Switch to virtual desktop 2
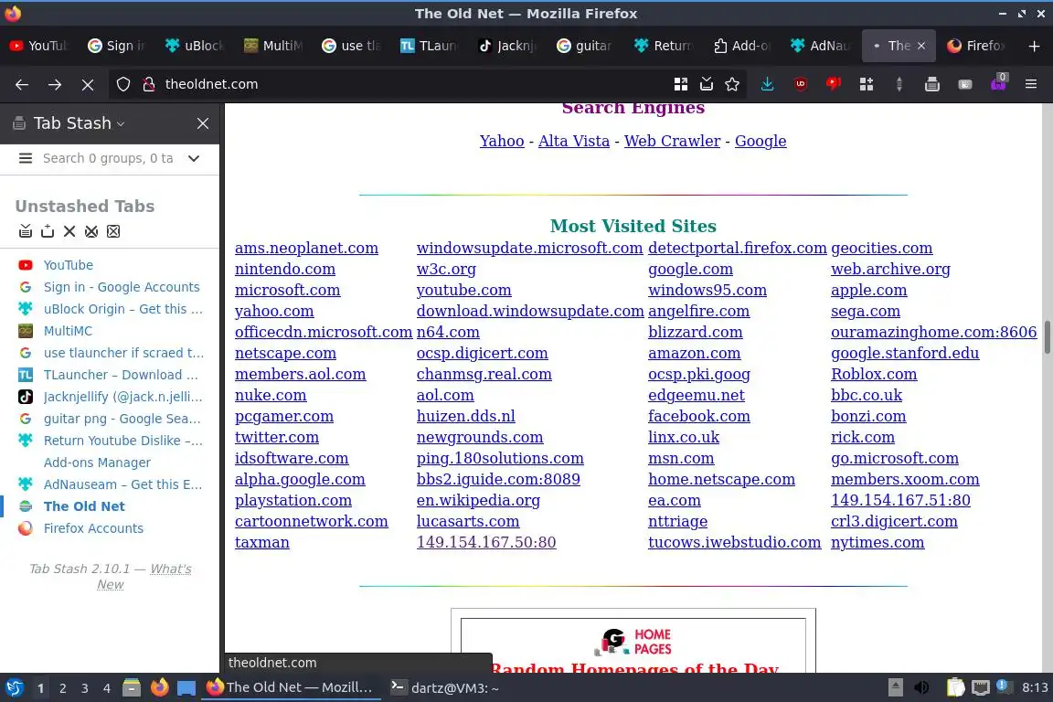This screenshot has height=702, width=1053. point(62,688)
